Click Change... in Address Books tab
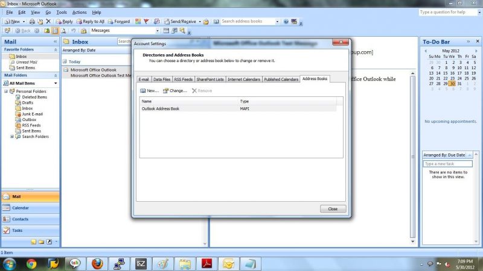The height and width of the screenshot is (271, 483). tap(175, 91)
